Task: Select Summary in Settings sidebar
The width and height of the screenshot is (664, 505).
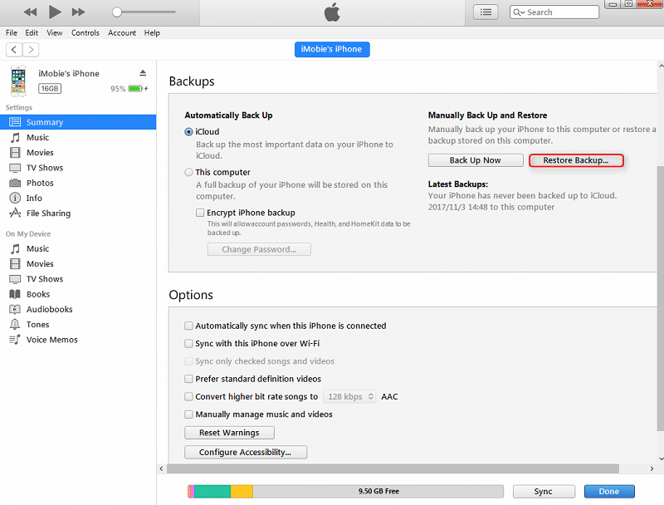Action: click(x=78, y=122)
